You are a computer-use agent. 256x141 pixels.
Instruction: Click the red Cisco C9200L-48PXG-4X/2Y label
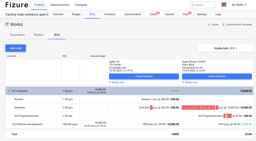point(198,108)
